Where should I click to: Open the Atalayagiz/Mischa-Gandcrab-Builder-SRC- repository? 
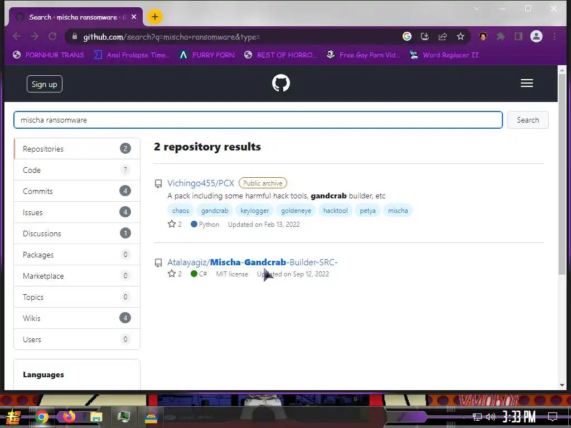tap(253, 262)
